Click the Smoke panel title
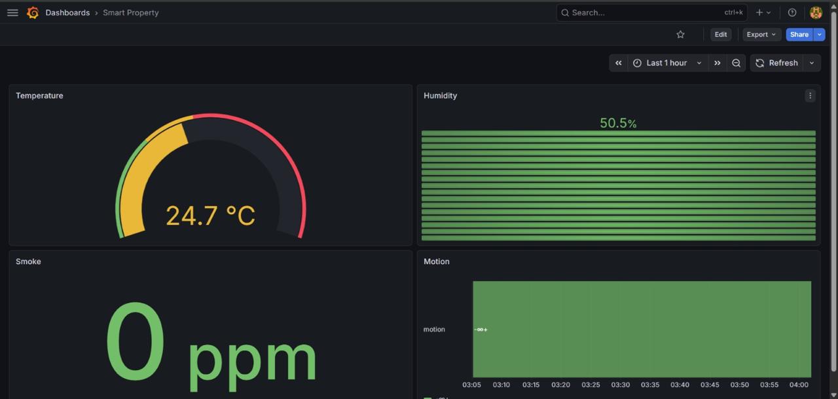838x399 pixels. tap(28, 261)
